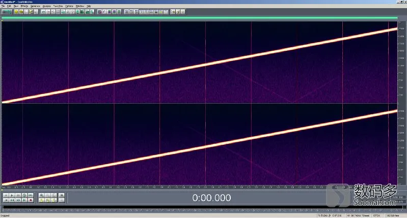Open the Help menu

tap(89, 6)
